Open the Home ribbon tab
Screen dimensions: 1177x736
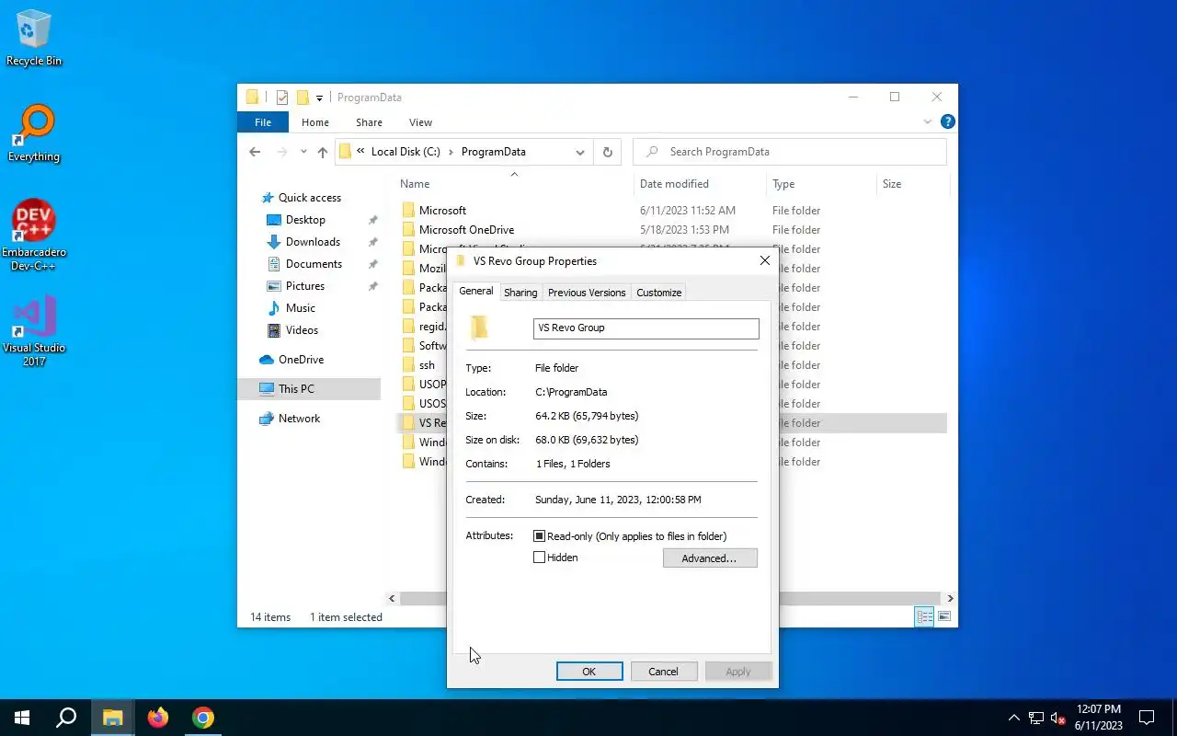point(314,122)
